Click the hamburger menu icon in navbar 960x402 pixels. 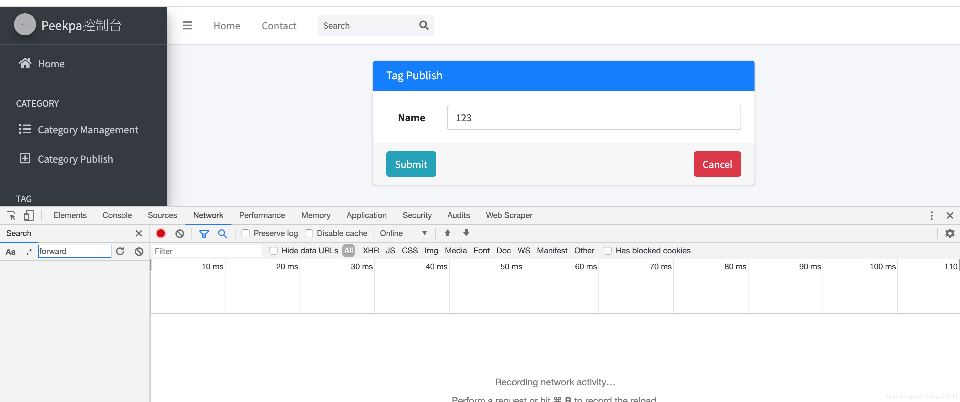187,25
